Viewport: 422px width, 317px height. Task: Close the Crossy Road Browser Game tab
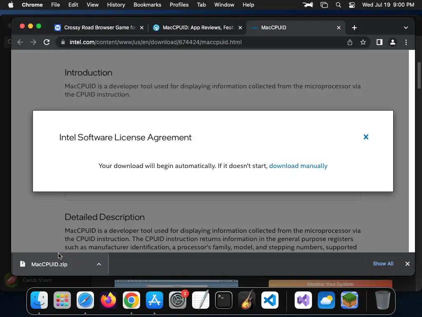pyautogui.click(x=142, y=28)
